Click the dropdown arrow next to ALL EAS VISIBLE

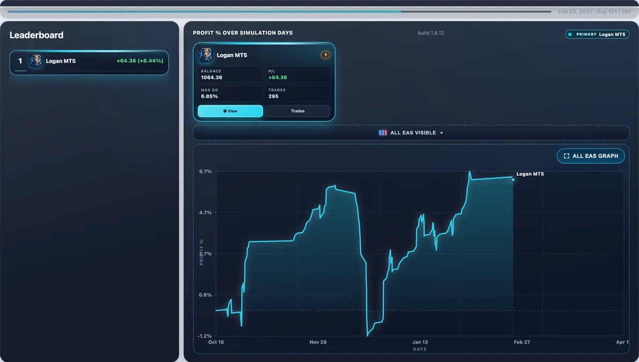(441, 133)
